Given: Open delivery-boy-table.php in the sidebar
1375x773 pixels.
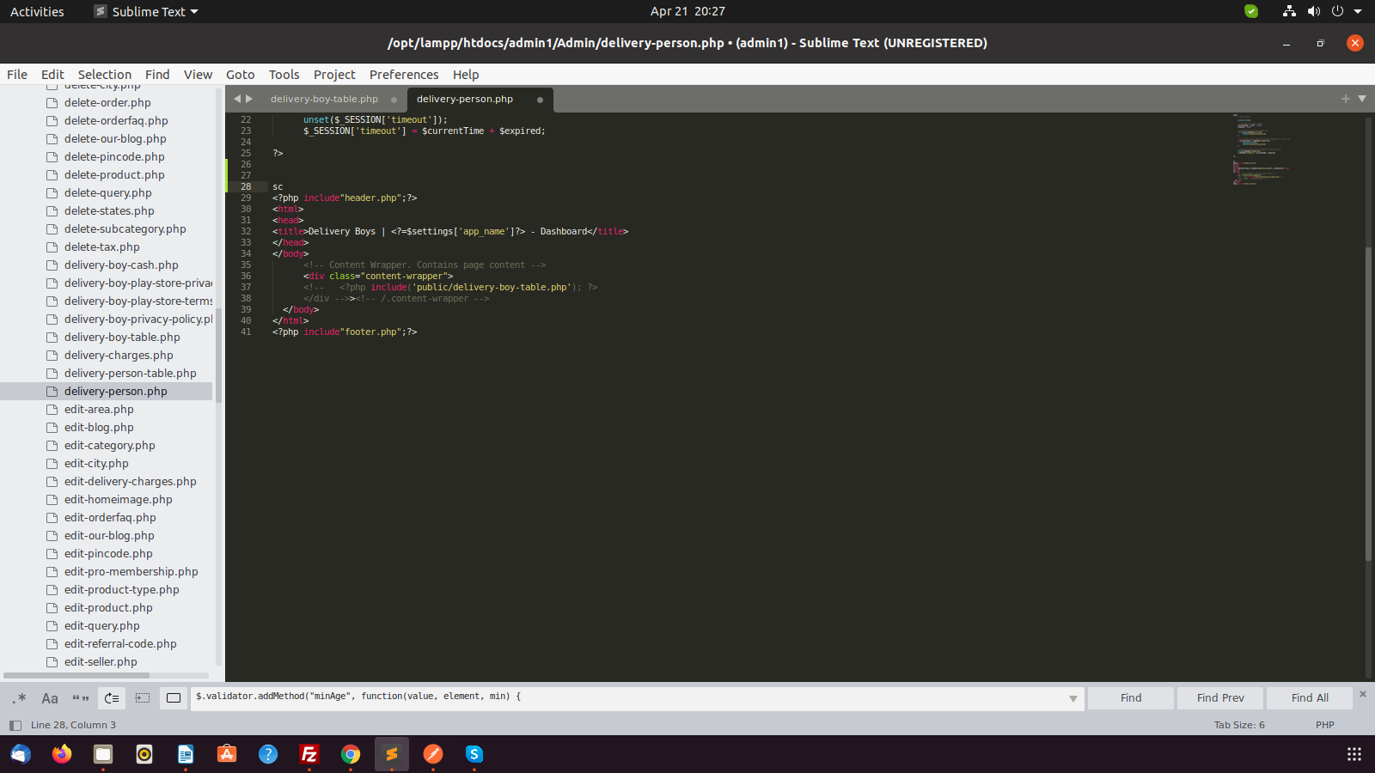Looking at the screenshot, I should point(122,337).
